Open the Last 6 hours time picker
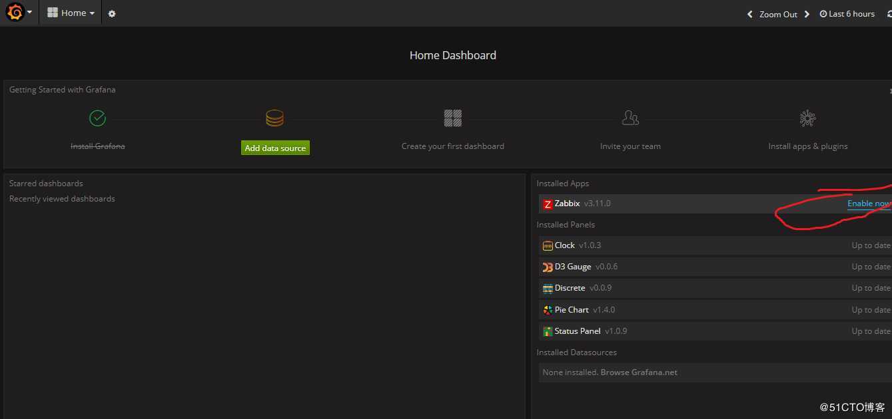Screen dimensions: 892x419 [x=847, y=14]
